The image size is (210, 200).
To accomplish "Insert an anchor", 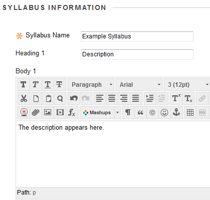I will coord(176,113).
